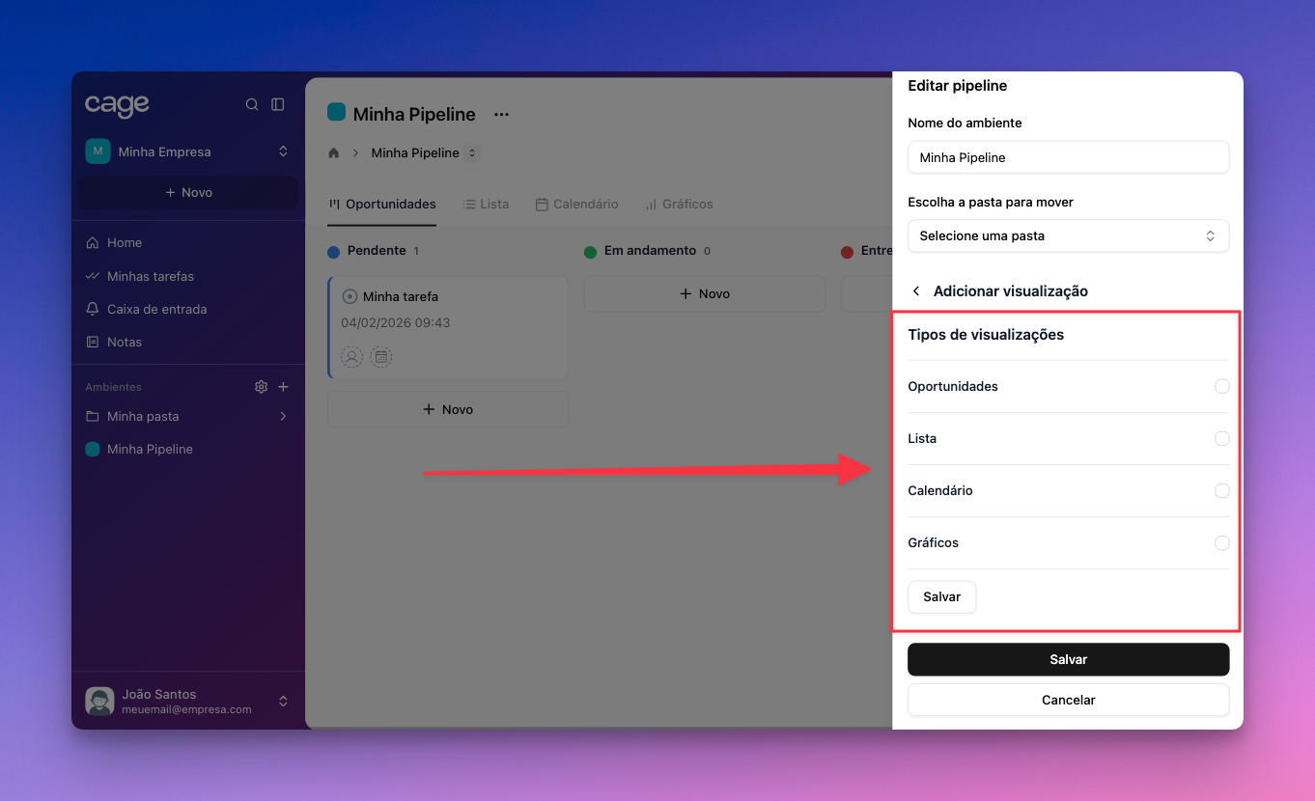1315x801 pixels.
Task: Enable the Oportunidades visualization checkbox
Action: 1221,387
